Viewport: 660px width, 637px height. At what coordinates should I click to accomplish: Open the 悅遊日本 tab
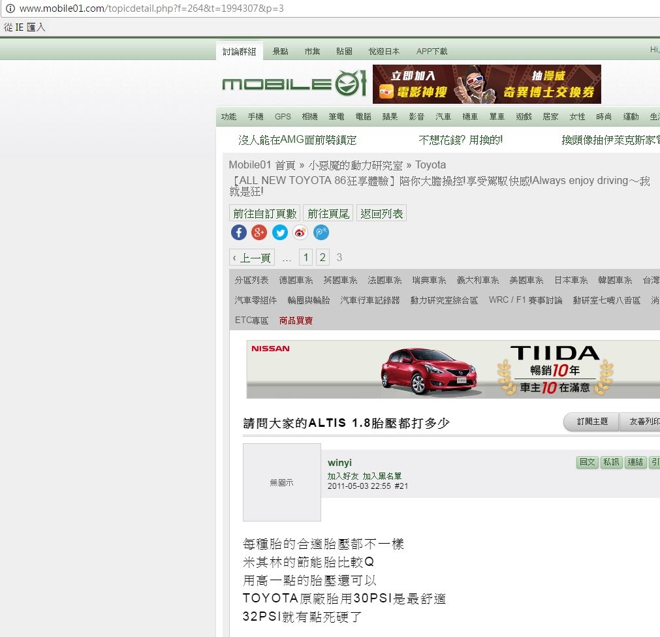point(385,52)
